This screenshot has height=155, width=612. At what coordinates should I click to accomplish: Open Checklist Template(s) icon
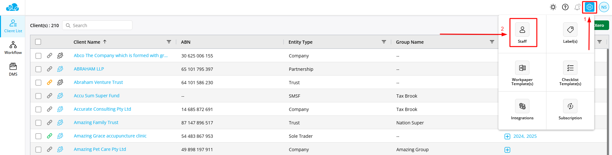570,68
